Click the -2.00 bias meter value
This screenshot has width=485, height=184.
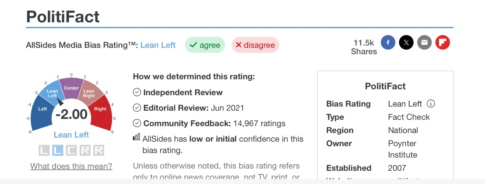point(72,115)
